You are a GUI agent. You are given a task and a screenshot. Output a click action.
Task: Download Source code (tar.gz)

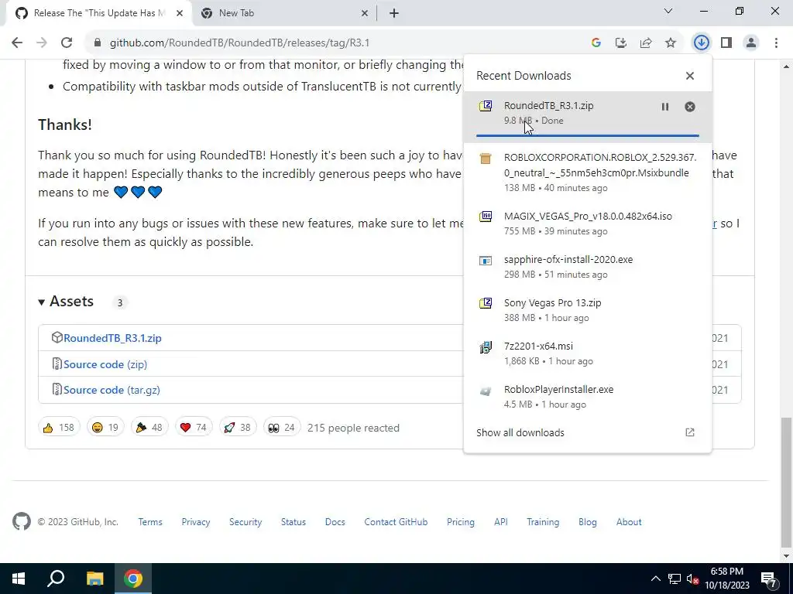112,390
